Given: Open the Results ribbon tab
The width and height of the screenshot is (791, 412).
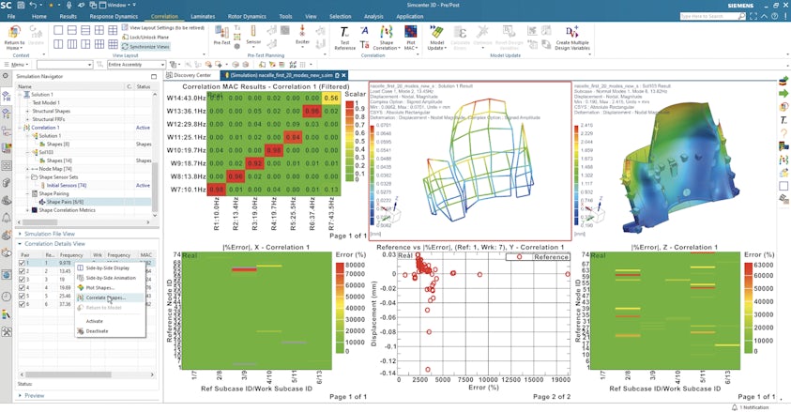Looking at the screenshot, I should point(68,17).
